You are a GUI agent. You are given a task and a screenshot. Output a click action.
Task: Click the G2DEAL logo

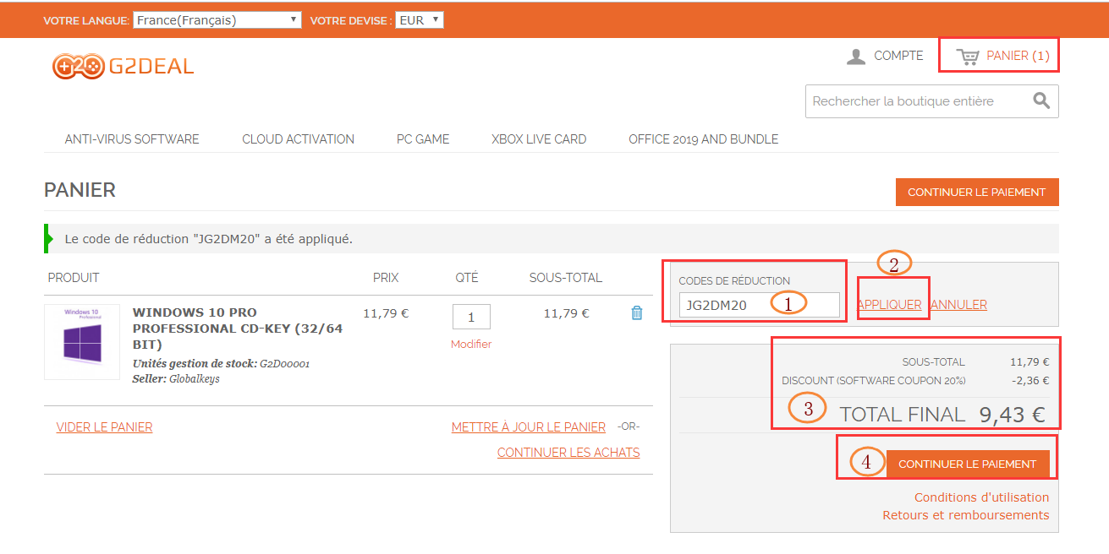124,66
